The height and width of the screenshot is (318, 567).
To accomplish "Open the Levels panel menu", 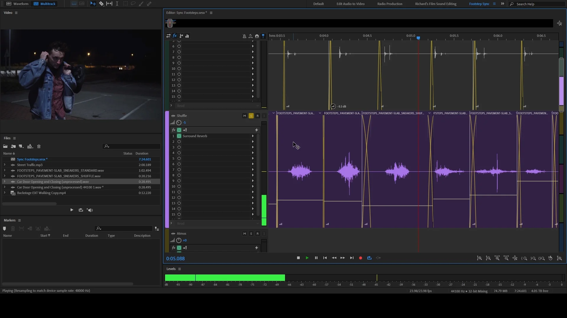I will [x=179, y=269].
